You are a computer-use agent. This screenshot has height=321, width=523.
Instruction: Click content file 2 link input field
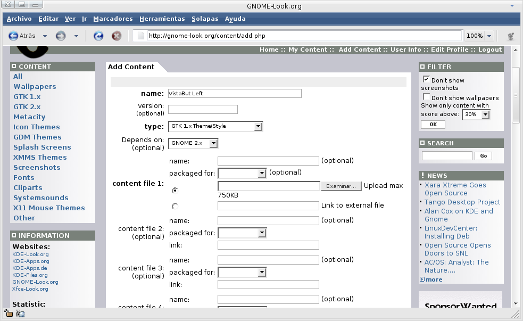[x=268, y=245]
